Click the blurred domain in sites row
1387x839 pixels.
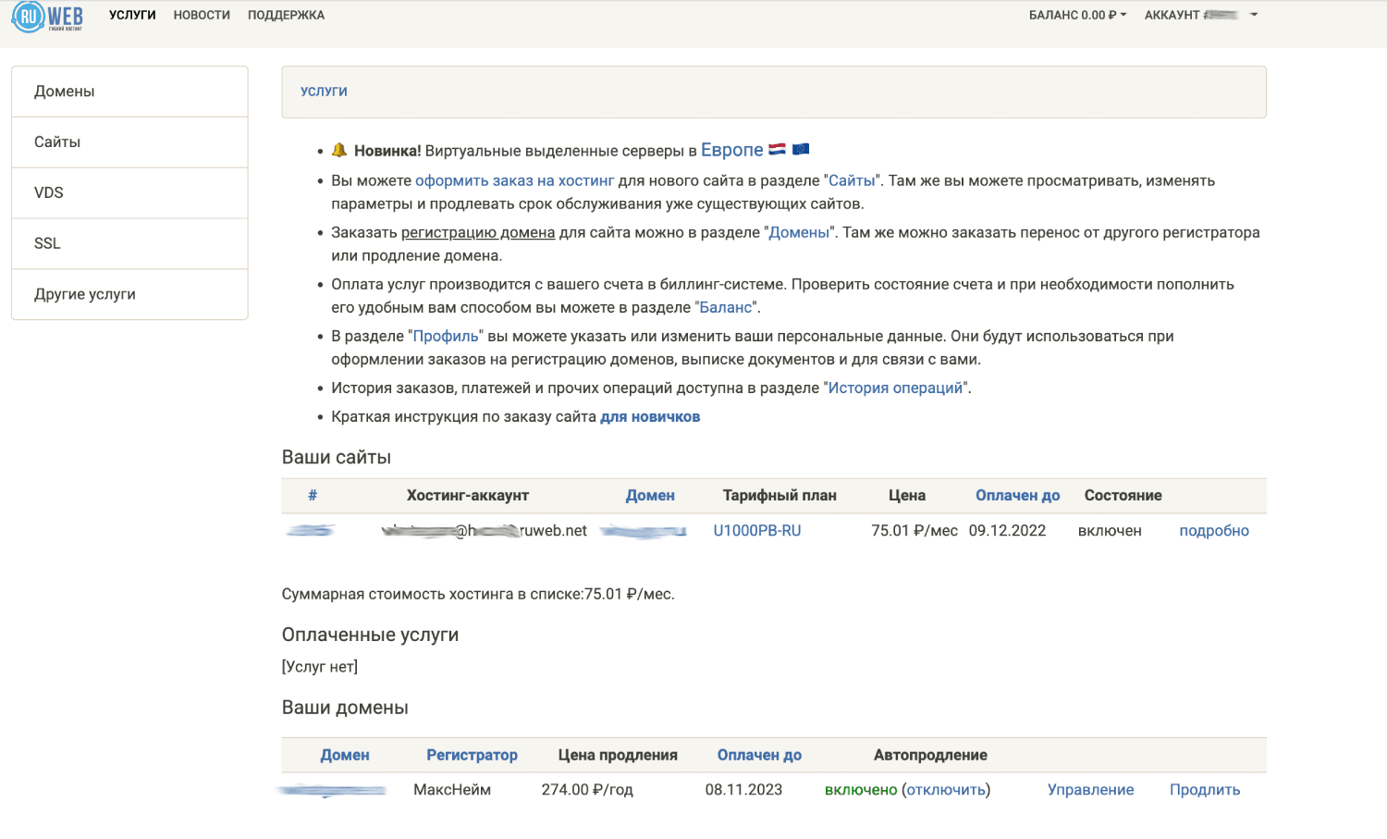click(644, 531)
